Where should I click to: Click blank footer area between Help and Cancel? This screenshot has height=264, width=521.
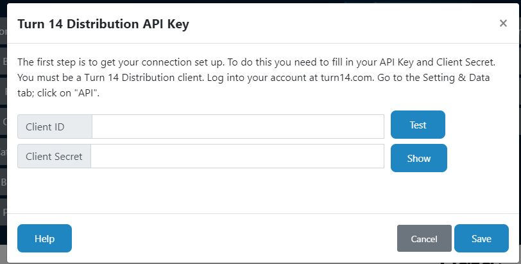point(231,238)
